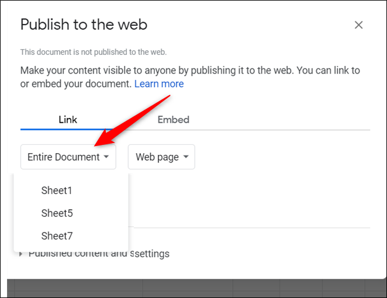The height and width of the screenshot is (298, 387).
Task: Click a spreadsheet cell below the dialog
Action: pyautogui.click(x=175, y=289)
